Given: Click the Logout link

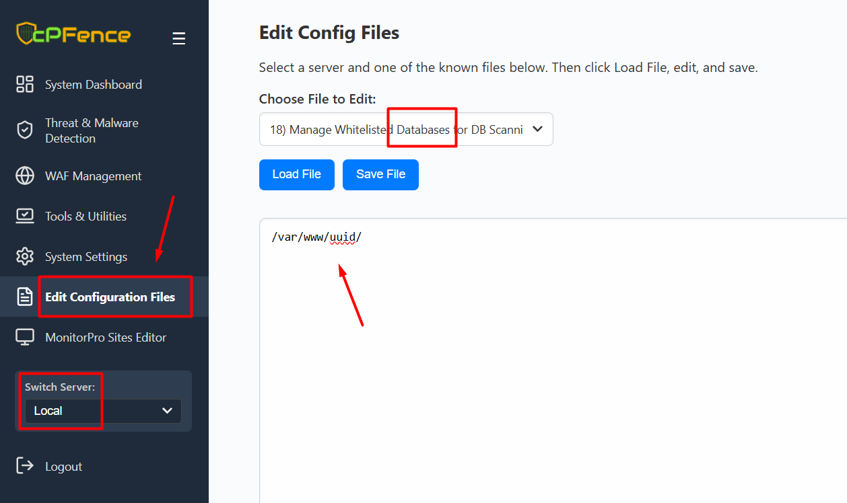Looking at the screenshot, I should (63, 467).
